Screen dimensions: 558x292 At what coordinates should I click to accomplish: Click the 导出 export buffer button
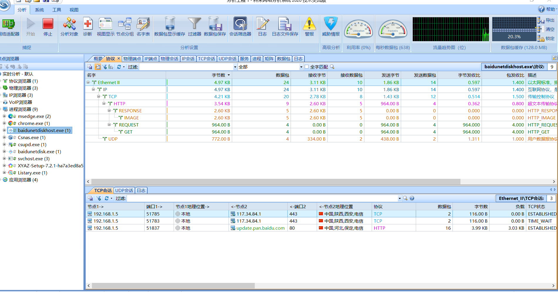click(x=546, y=20)
